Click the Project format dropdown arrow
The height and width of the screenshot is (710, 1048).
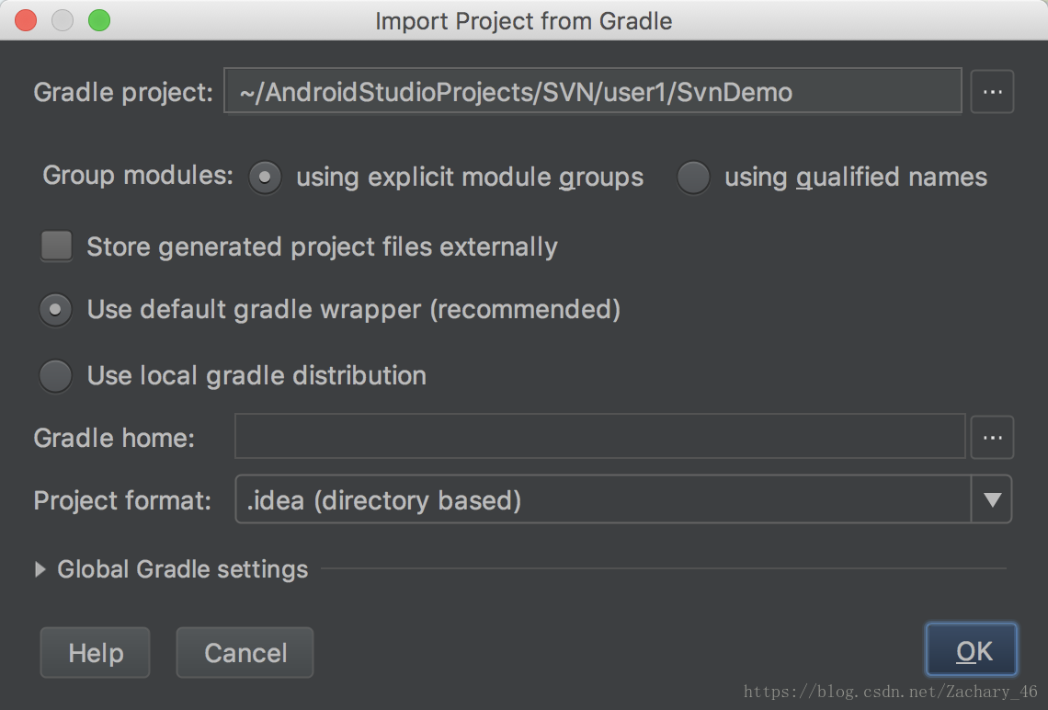(992, 499)
